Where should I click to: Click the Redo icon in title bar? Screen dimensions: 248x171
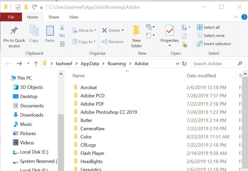pos(35,7)
